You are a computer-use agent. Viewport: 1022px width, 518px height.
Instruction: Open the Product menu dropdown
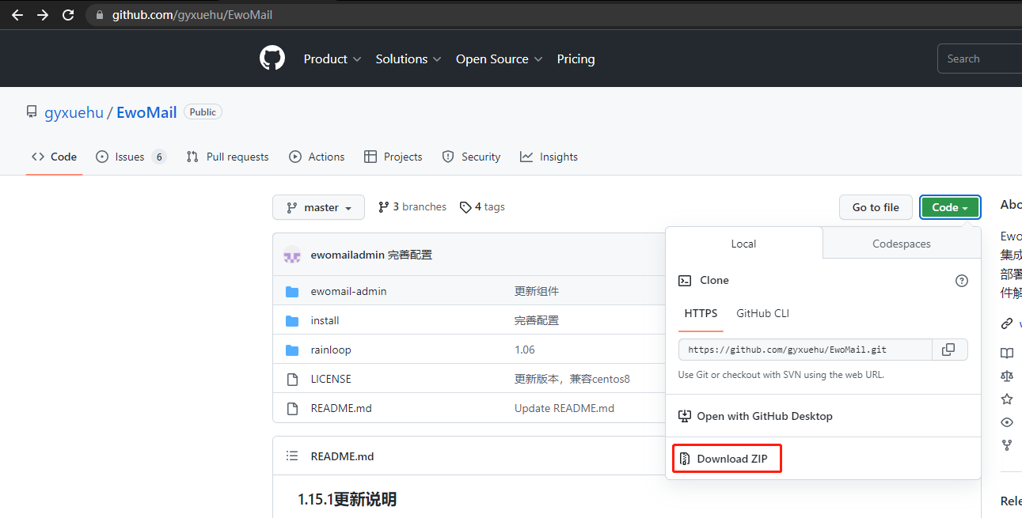[332, 59]
